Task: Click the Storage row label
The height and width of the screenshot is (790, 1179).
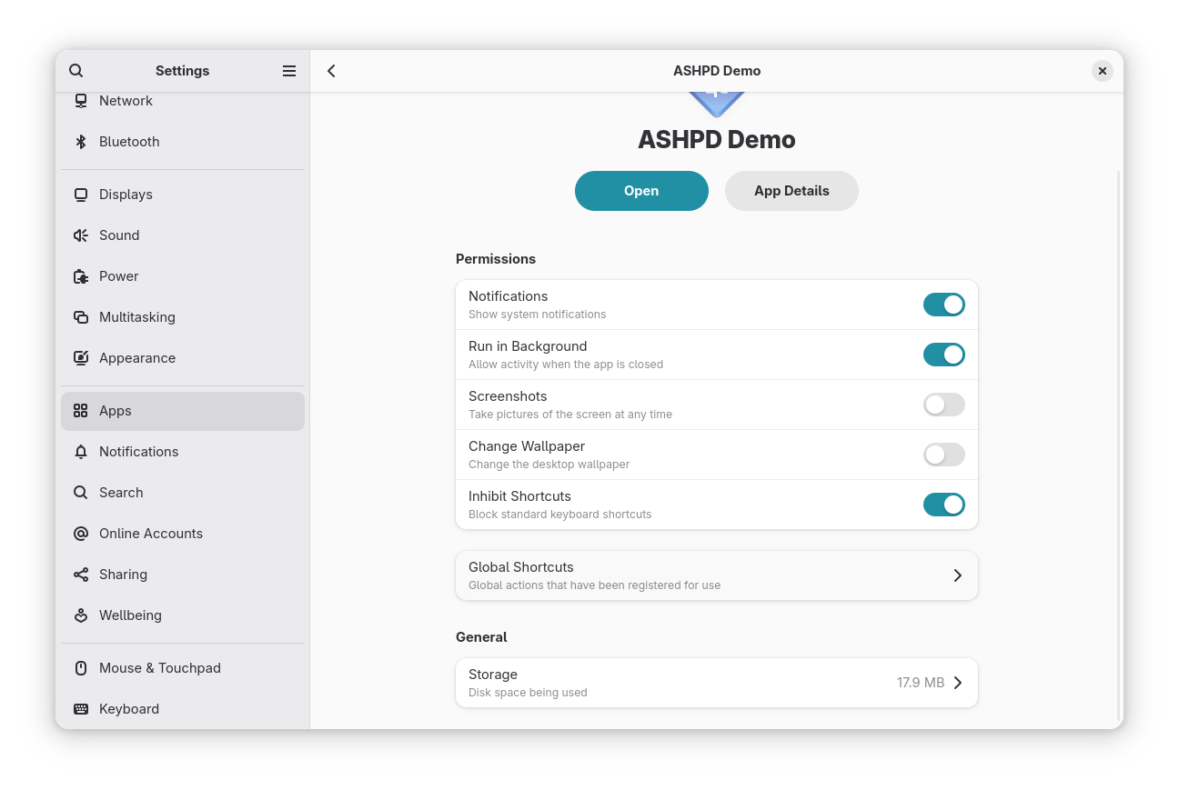Action: pyautogui.click(x=493, y=675)
